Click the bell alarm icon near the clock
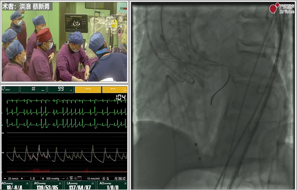This screenshot has width=297, height=190. click(108, 179)
